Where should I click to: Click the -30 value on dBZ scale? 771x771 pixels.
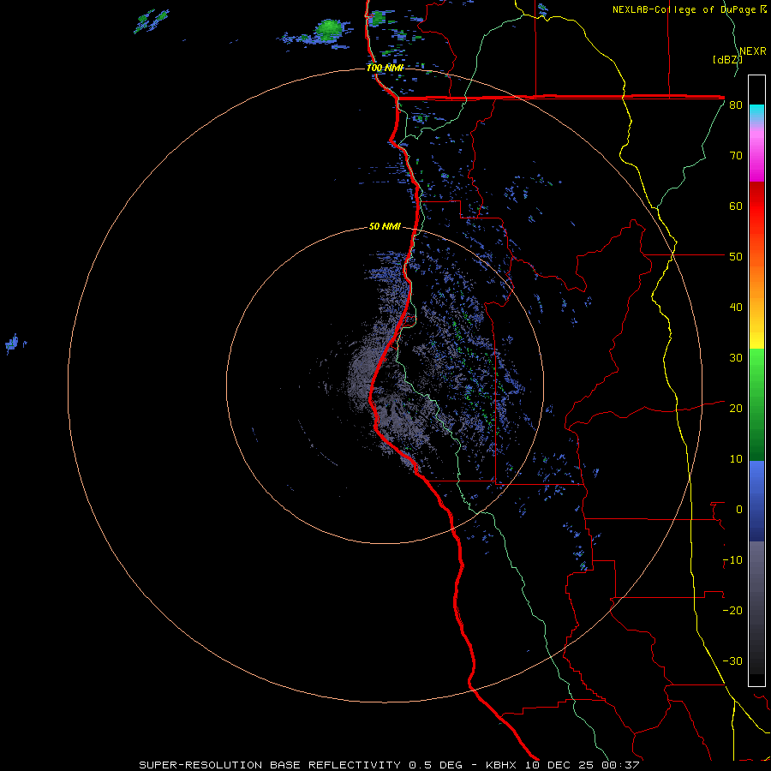point(732,660)
